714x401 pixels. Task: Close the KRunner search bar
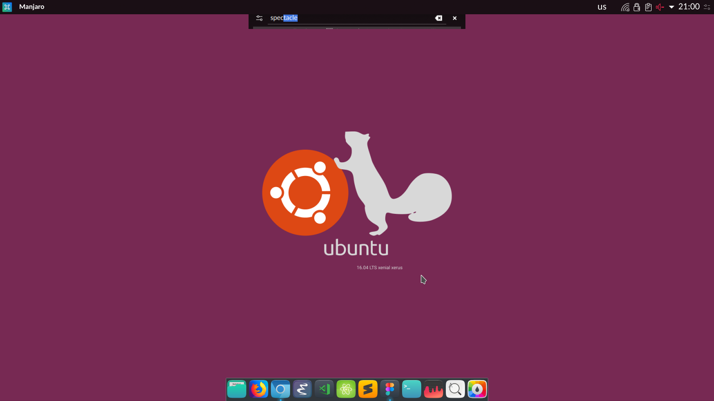(x=455, y=18)
